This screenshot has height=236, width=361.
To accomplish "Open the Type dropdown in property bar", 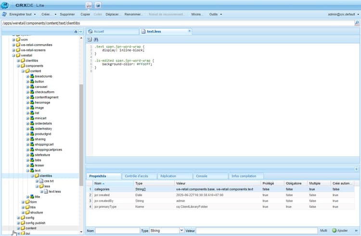I will pyautogui.click(x=181, y=231).
